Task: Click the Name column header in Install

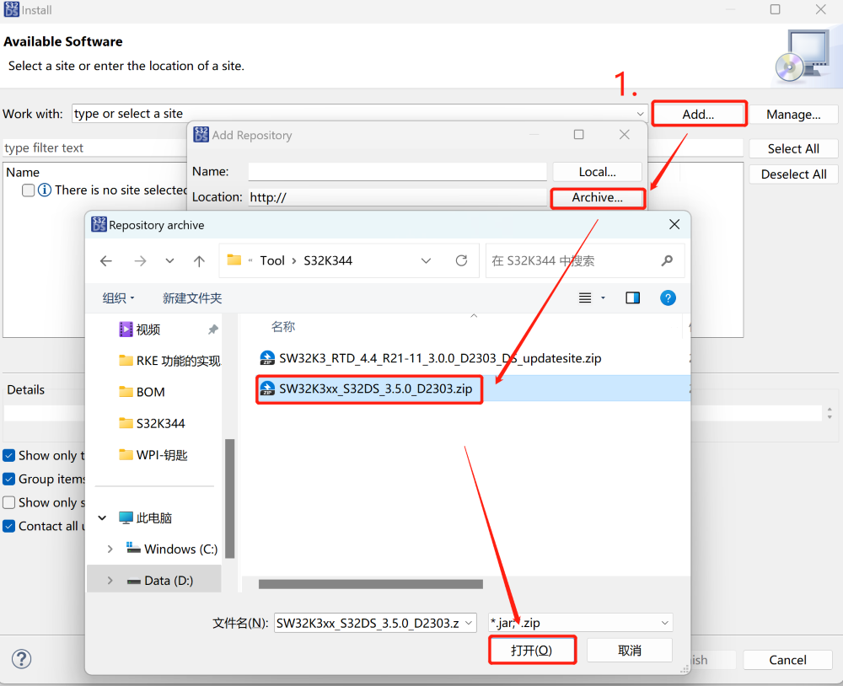Action: pos(23,173)
